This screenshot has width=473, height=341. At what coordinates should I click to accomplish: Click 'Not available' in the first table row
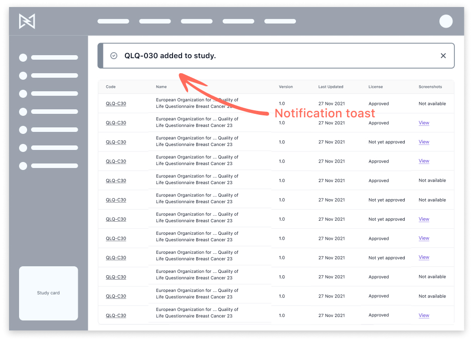432,104
